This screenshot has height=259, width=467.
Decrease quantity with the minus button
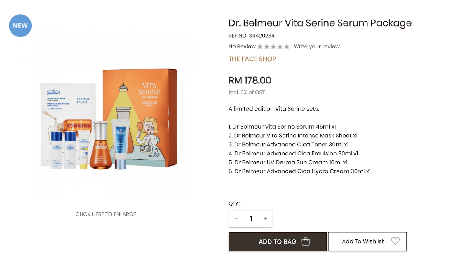236,219
